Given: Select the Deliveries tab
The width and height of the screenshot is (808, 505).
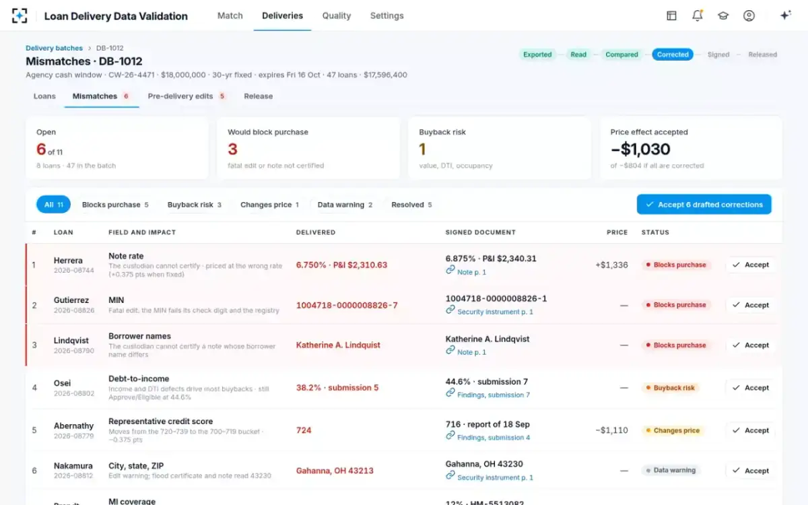Looking at the screenshot, I should point(282,15).
